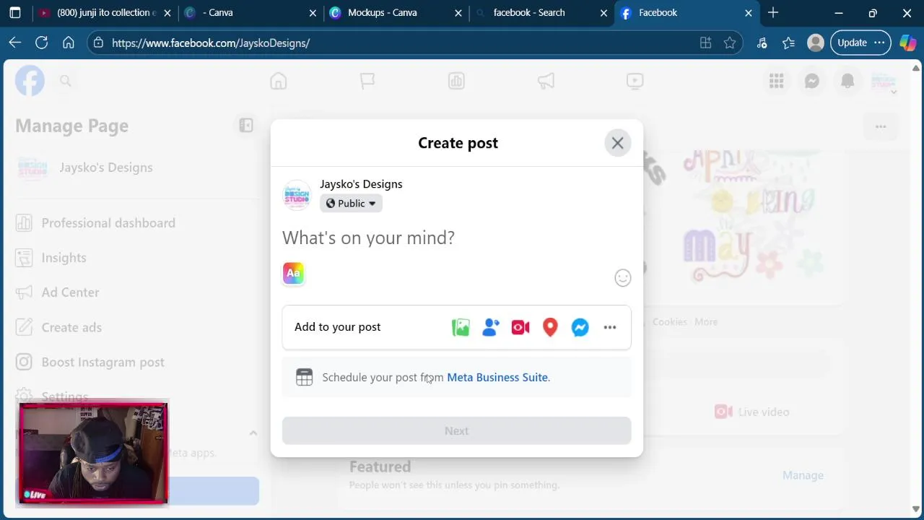
Task: Open the Ad Center megaphone icon in top bar
Action: (546, 81)
